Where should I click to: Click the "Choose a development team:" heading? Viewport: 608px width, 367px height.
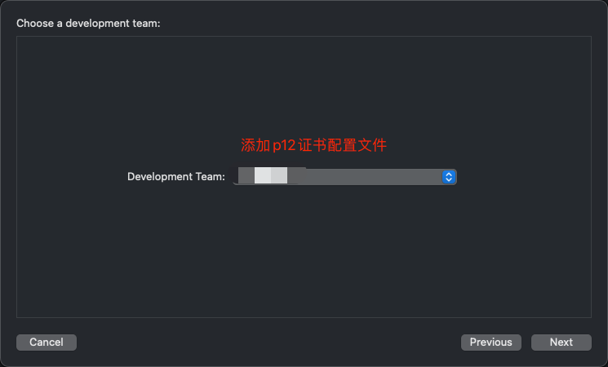coord(88,24)
